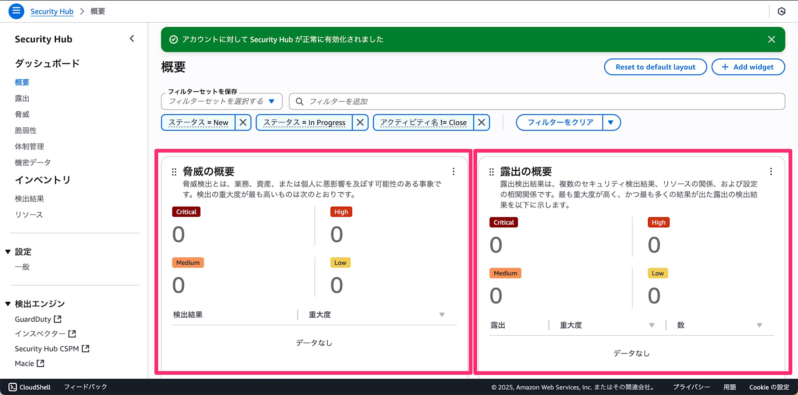This screenshot has height=395, width=798.
Task: Edit the ステータス = In Progress filter chip
Action: (304, 122)
